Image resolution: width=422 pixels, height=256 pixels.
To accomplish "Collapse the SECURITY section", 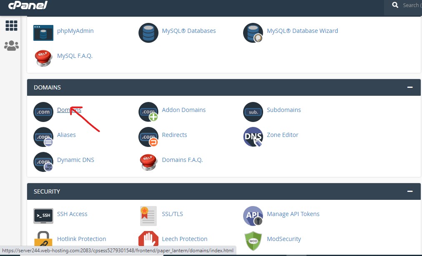I will (x=410, y=191).
